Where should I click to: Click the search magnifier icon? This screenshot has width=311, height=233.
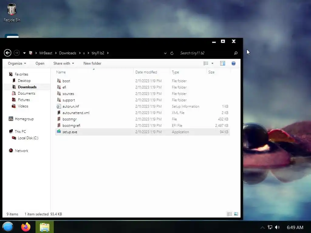tap(236, 53)
